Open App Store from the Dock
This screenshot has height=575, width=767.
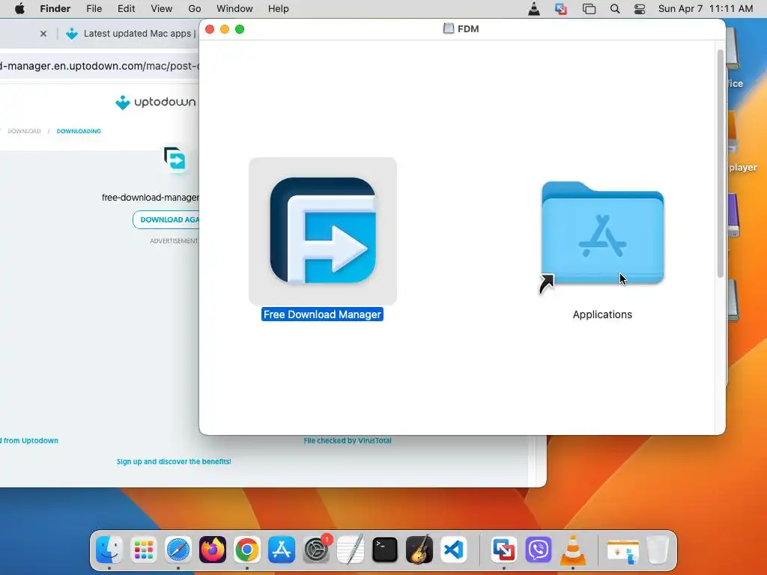282,550
